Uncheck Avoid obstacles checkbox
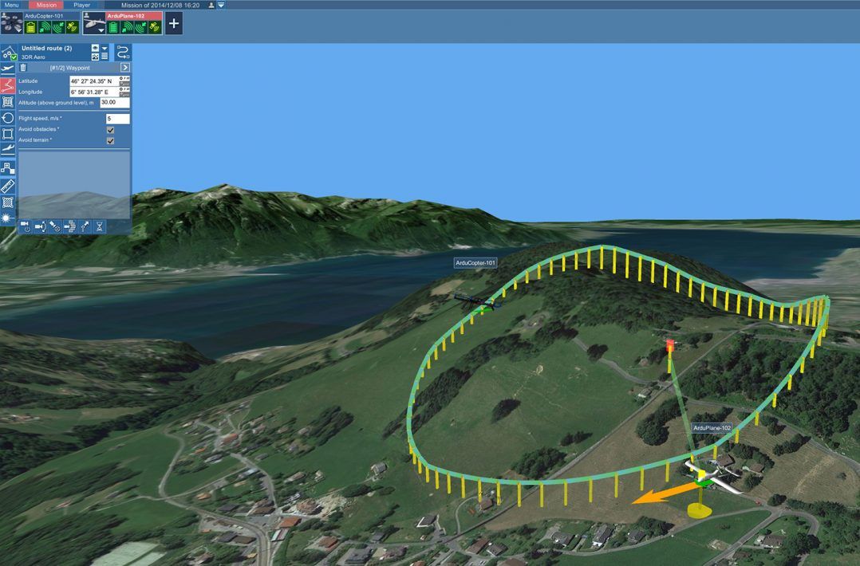The image size is (860, 566). pyautogui.click(x=110, y=130)
